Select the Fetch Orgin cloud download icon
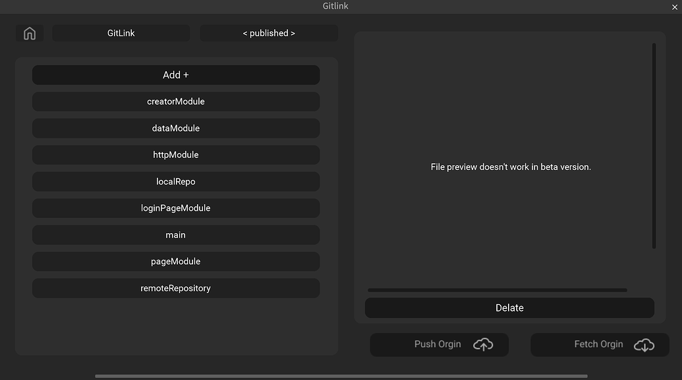The width and height of the screenshot is (682, 380). tap(644, 344)
